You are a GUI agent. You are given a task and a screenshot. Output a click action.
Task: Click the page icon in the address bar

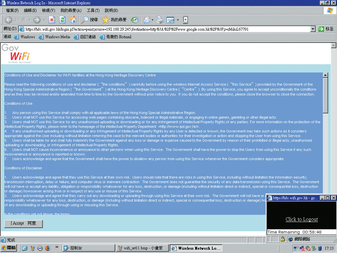[x=21, y=29]
